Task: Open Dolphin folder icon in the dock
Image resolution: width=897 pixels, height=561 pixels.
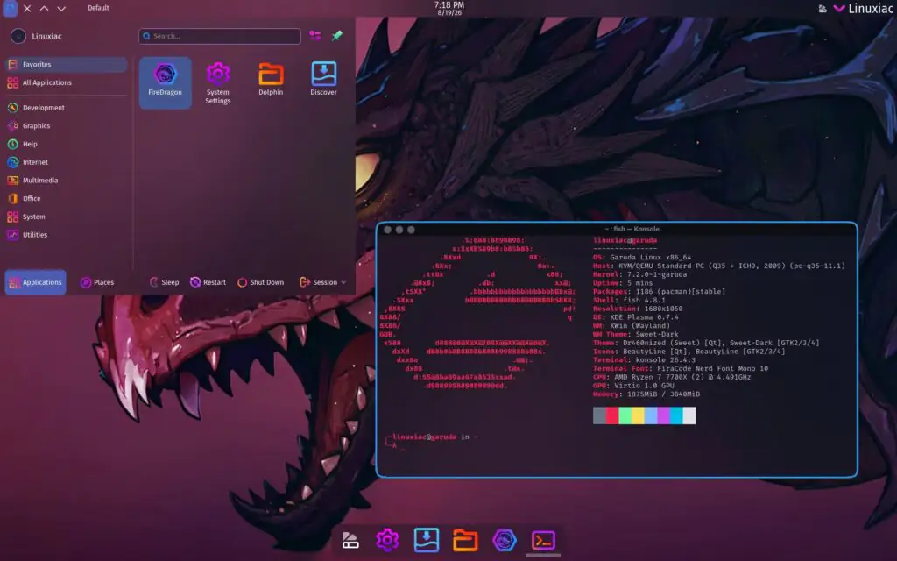Action: tap(465, 540)
